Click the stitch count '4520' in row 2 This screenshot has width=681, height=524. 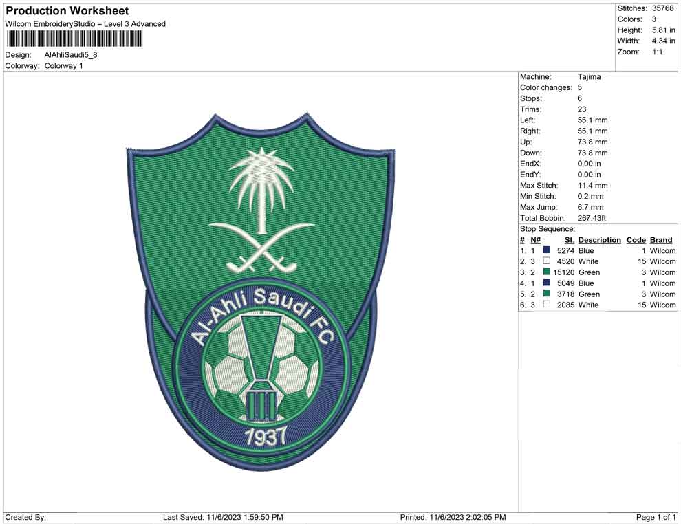[566, 261]
